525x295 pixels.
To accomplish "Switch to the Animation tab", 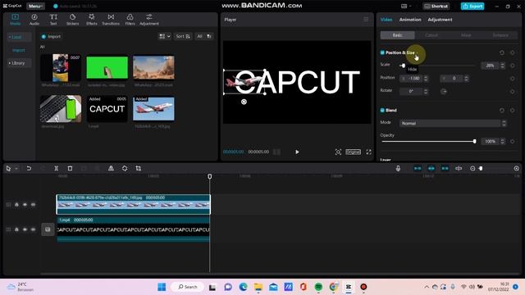I will coord(410,20).
